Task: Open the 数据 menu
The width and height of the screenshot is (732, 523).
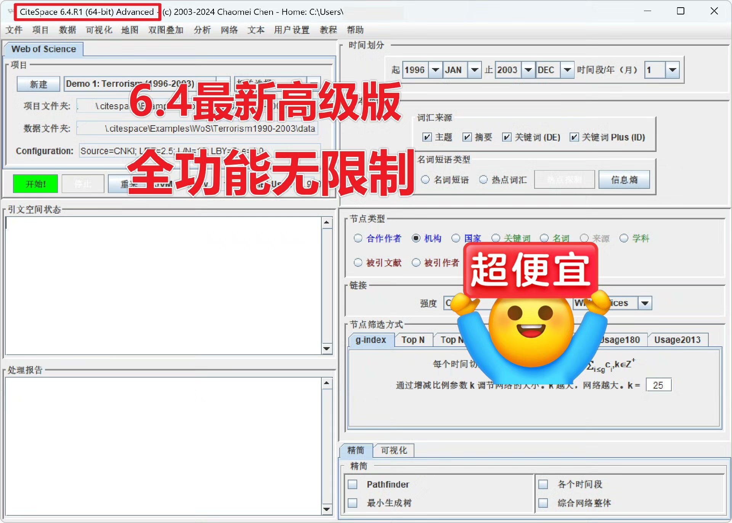Action: (67, 30)
